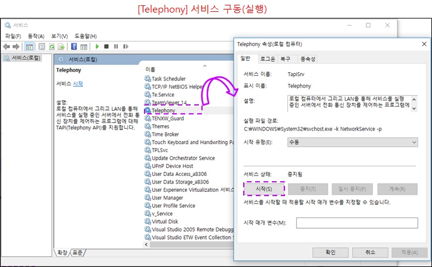Image resolution: width=432 pixels, height=267 pixels.
Task: Open Help via the blue question mark icon
Action: point(73,46)
